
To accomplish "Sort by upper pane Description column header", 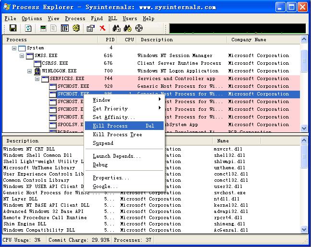I will point(182,40).
